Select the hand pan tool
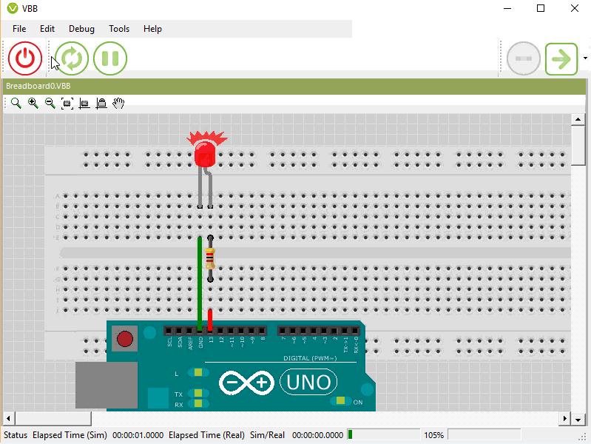Image resolution: width=591 pixels, height=444 pixels. click(x=118, y=103)
